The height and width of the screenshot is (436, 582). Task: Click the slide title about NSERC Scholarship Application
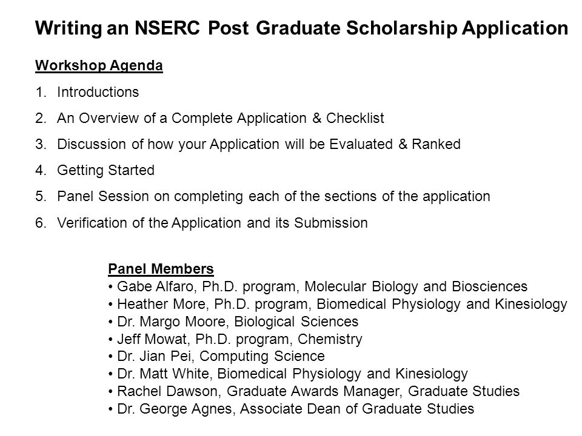click(x=301, y=28)
